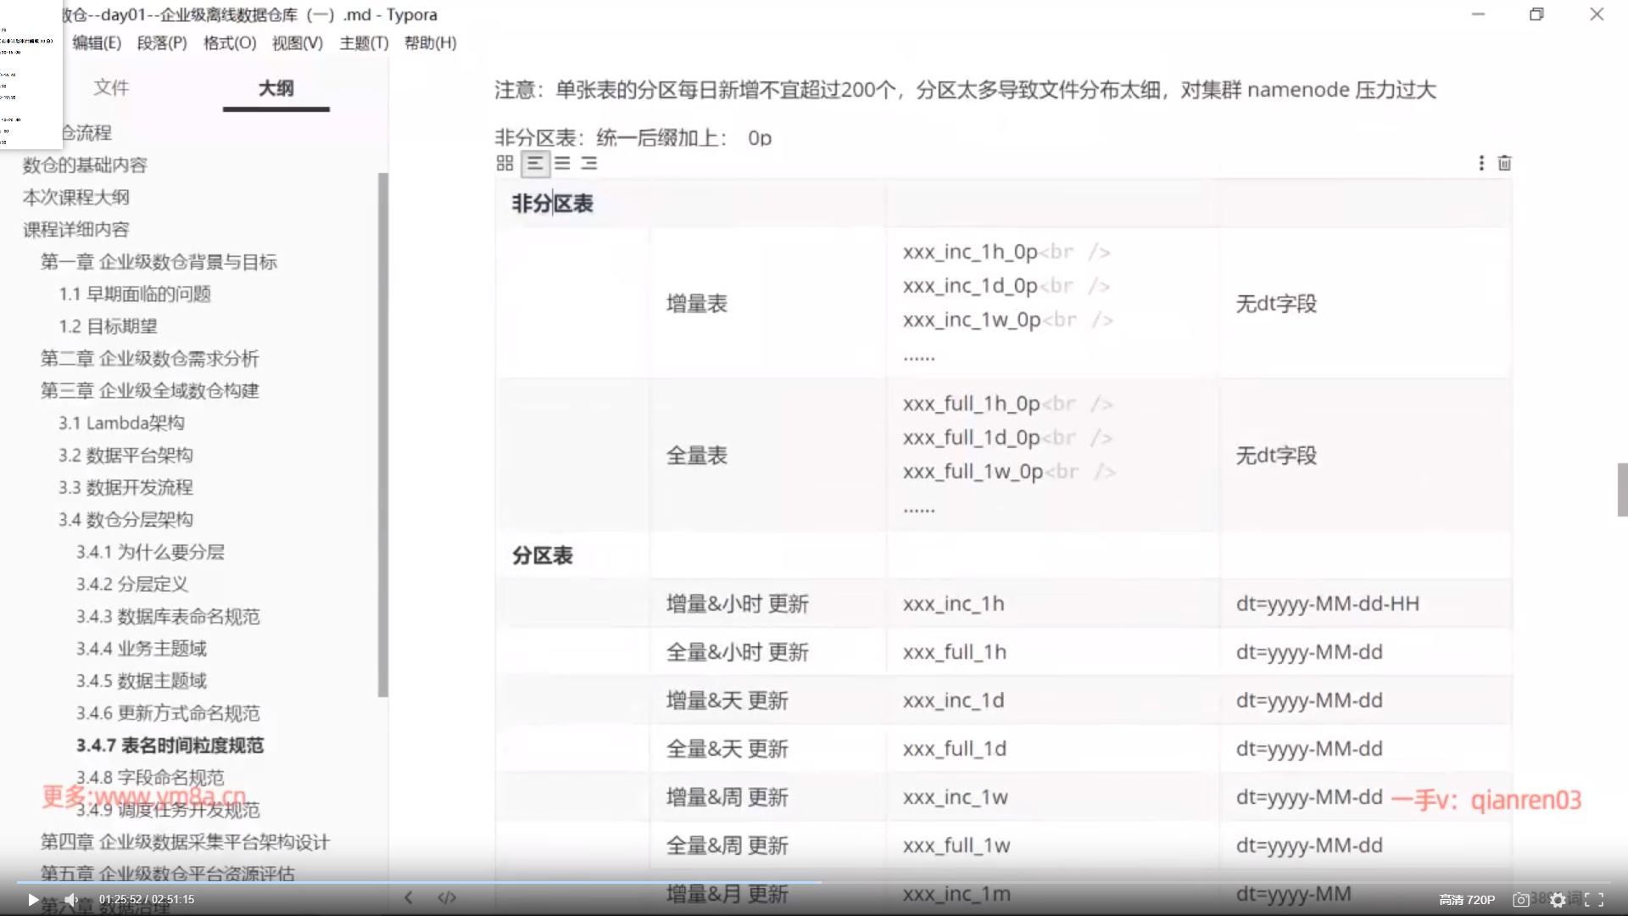Open table more options menu
This screenshot has width=1628, height=916.
1480,163
